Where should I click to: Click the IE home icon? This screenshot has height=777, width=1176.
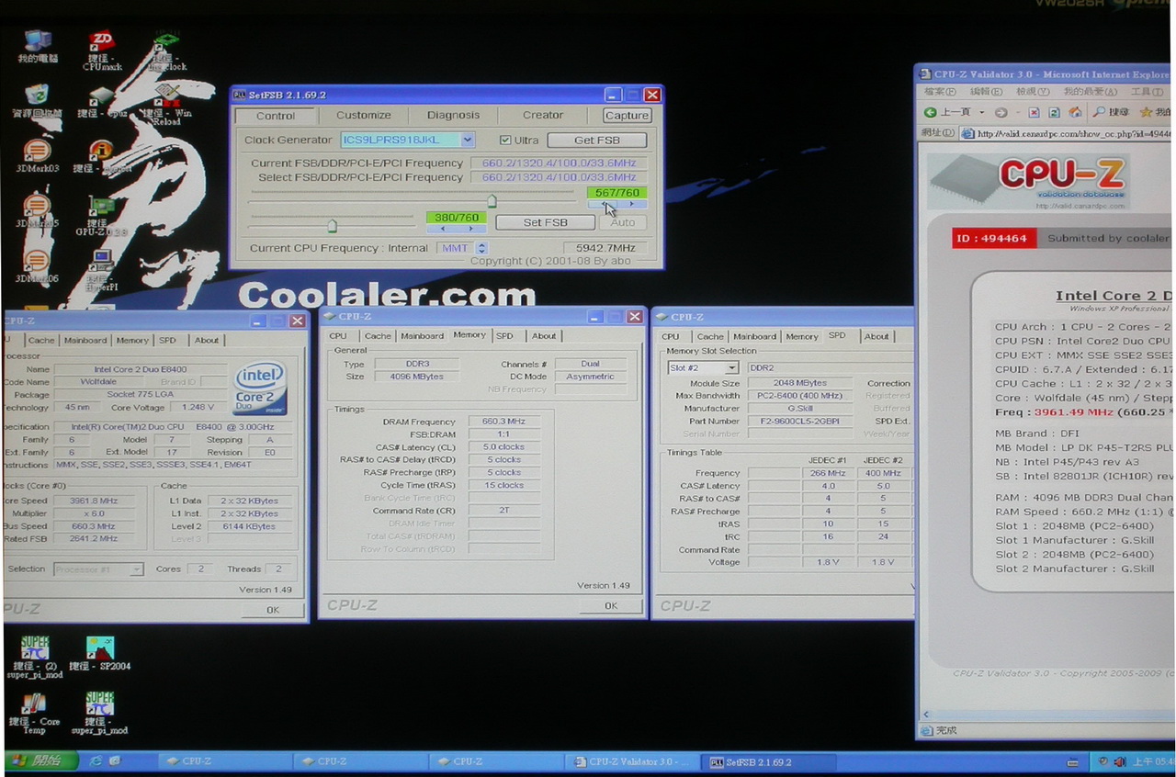pyautogui.click(x=1076, y=112)
